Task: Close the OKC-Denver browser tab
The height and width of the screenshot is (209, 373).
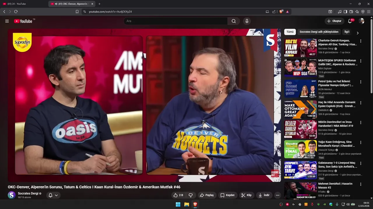Action: [x=92, y=4]
